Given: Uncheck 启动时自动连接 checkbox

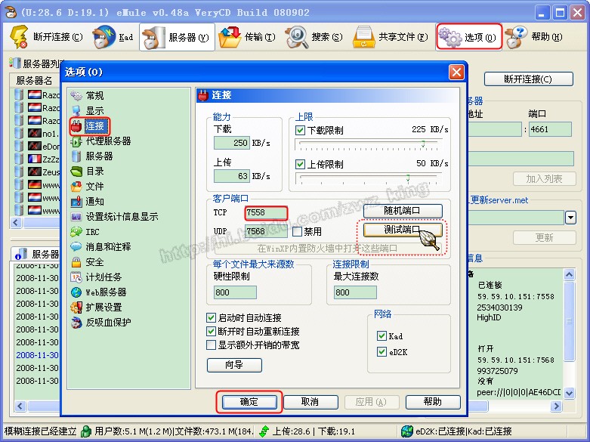Looking at the screenshot, I should pos(212,318).
